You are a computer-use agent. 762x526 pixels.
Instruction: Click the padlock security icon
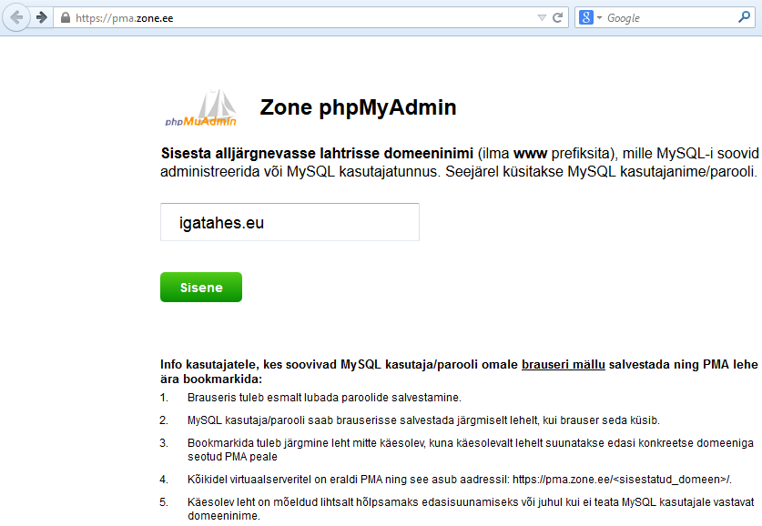coord(64,18)
